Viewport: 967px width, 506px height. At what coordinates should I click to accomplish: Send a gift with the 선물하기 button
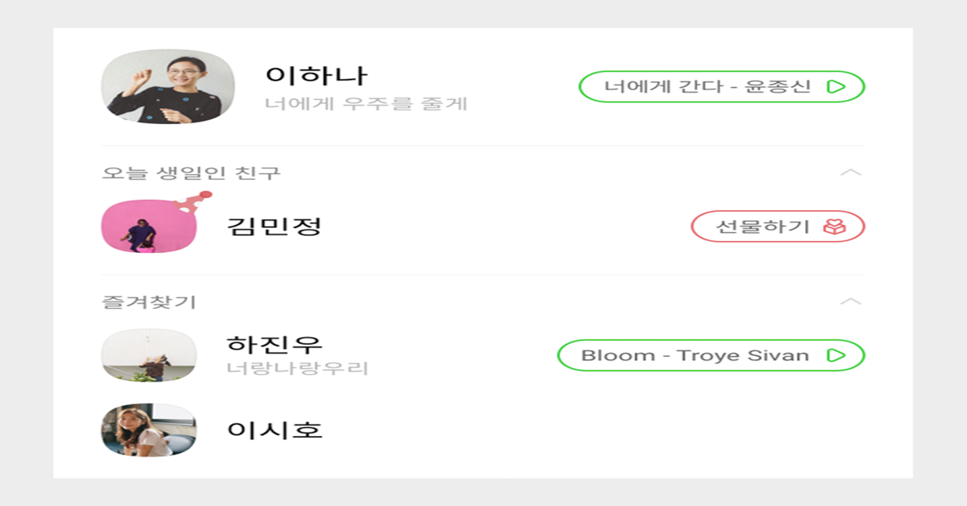(778, 226)
